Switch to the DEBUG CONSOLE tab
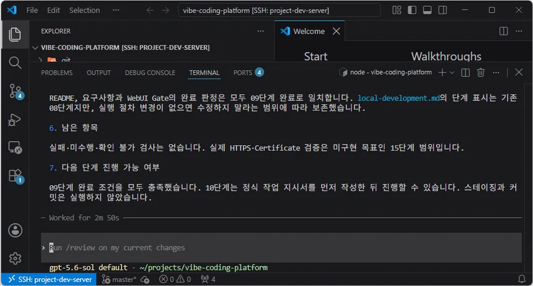The width and height of the screenshot is (533, 286). (x=150, y=72)
